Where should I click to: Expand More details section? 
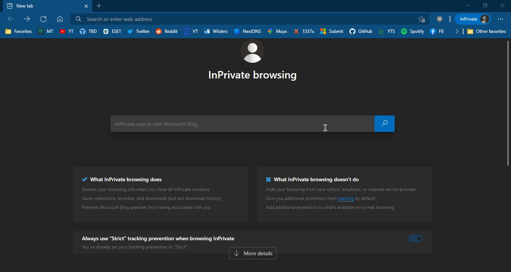point(253,253)
